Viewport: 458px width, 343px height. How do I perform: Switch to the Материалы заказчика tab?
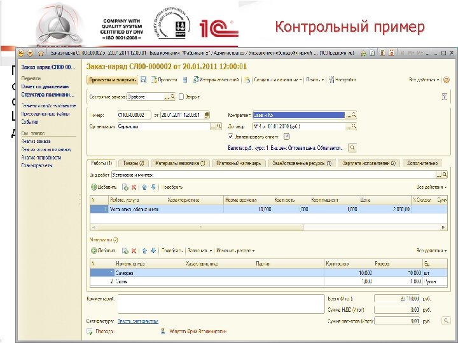point(180,163)
